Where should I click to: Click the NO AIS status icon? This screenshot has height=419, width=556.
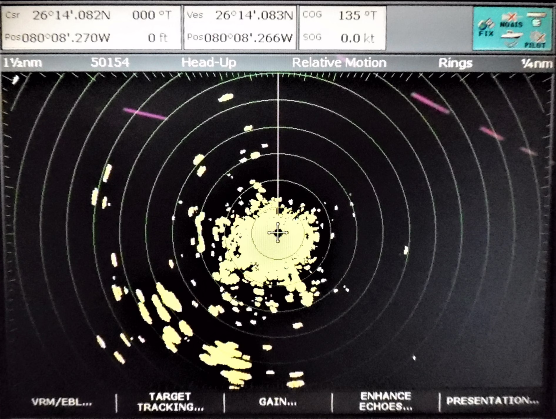point(511,21)
